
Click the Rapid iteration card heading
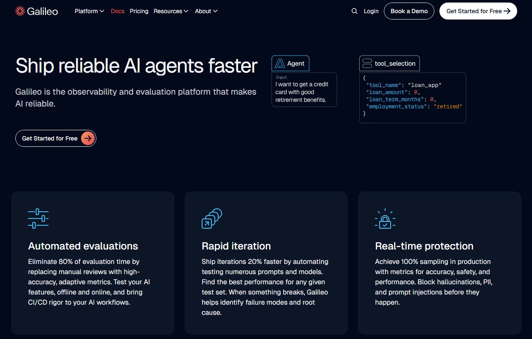(236, 246)
